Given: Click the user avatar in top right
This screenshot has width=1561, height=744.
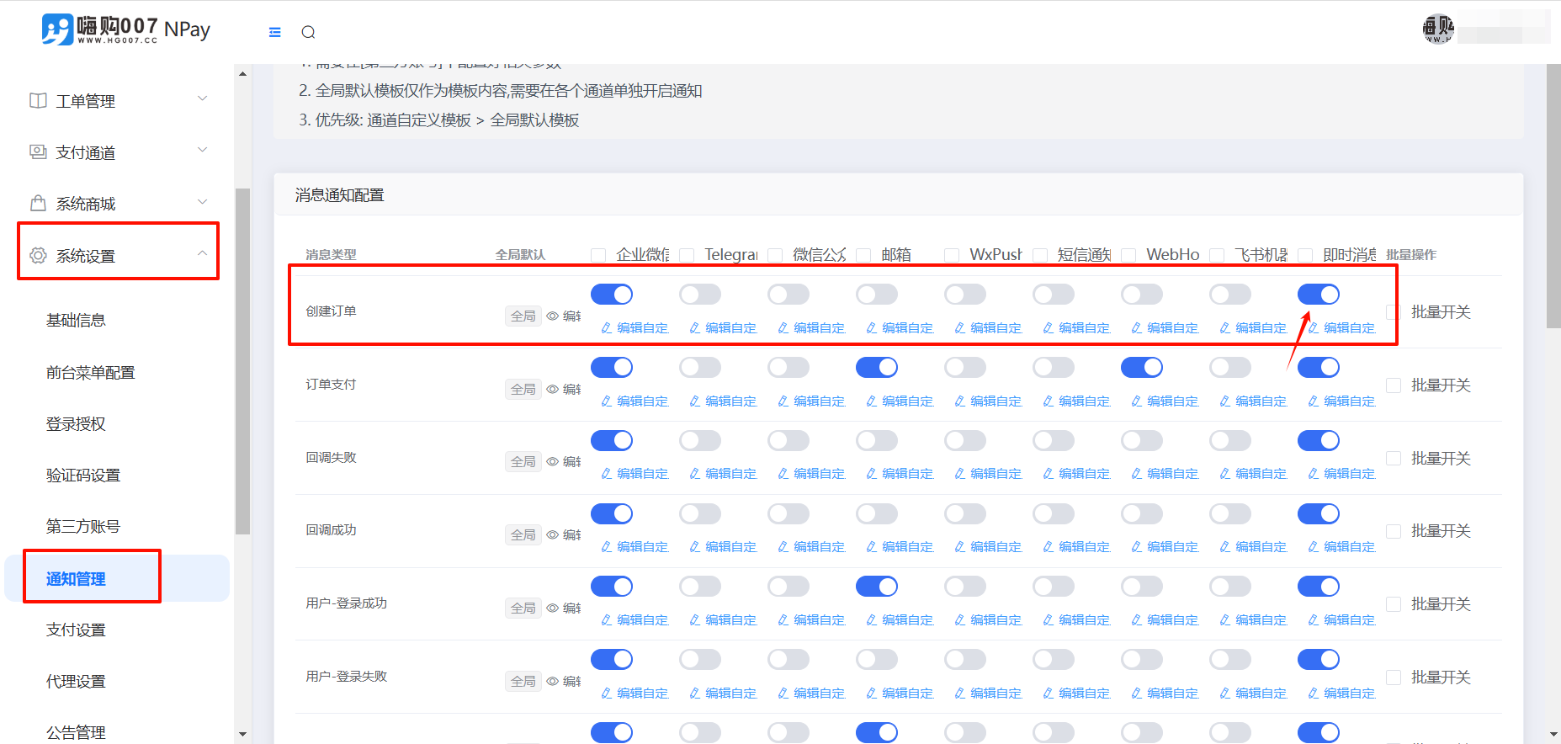Looking at the screenshot, I should coord(1437,29).
